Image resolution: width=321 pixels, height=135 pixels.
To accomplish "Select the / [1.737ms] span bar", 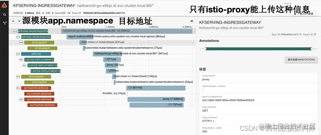I will pos(156,105).
